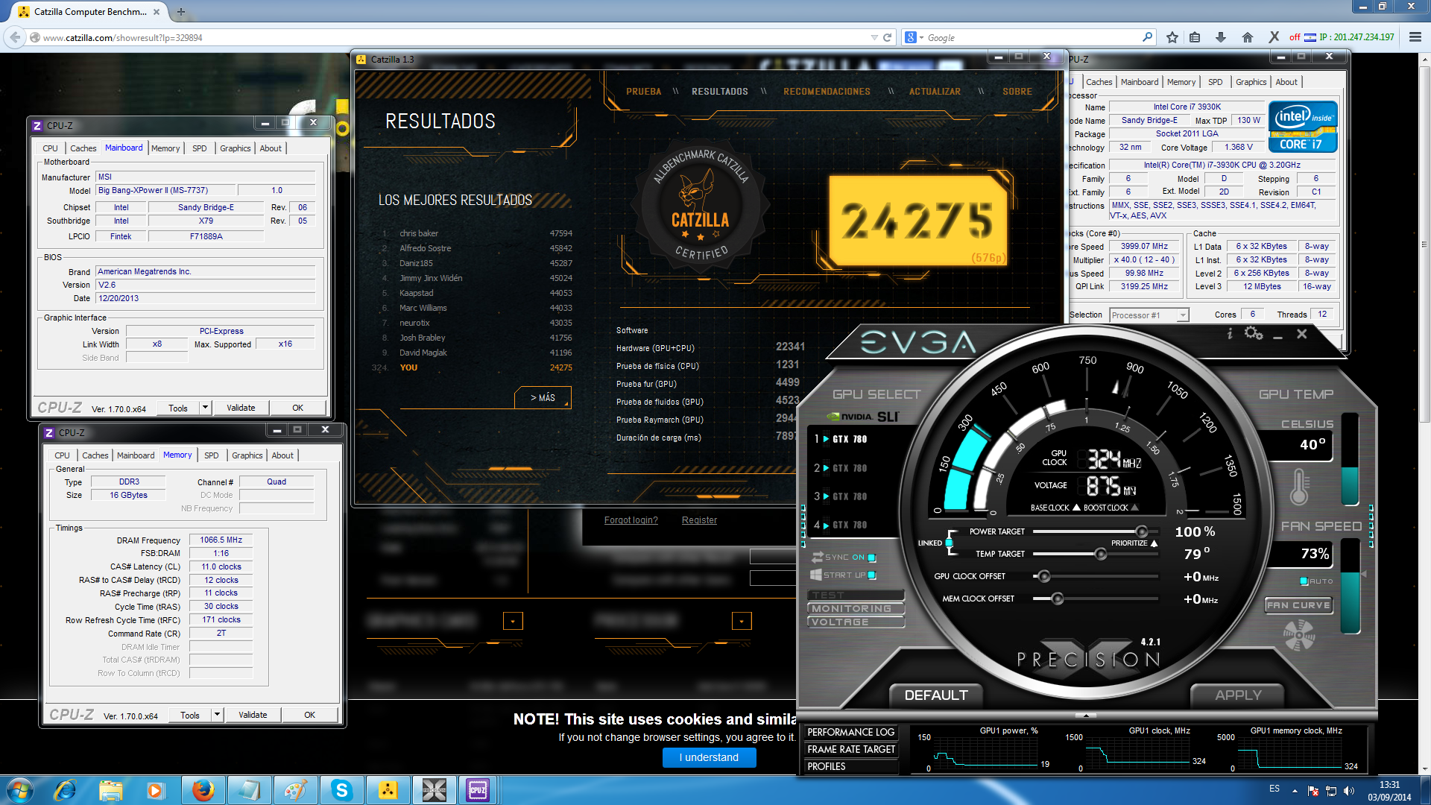The image size is (1431, 805).
Task: Click the Google search magnifier icon
Action: (x=1148, y=37)
